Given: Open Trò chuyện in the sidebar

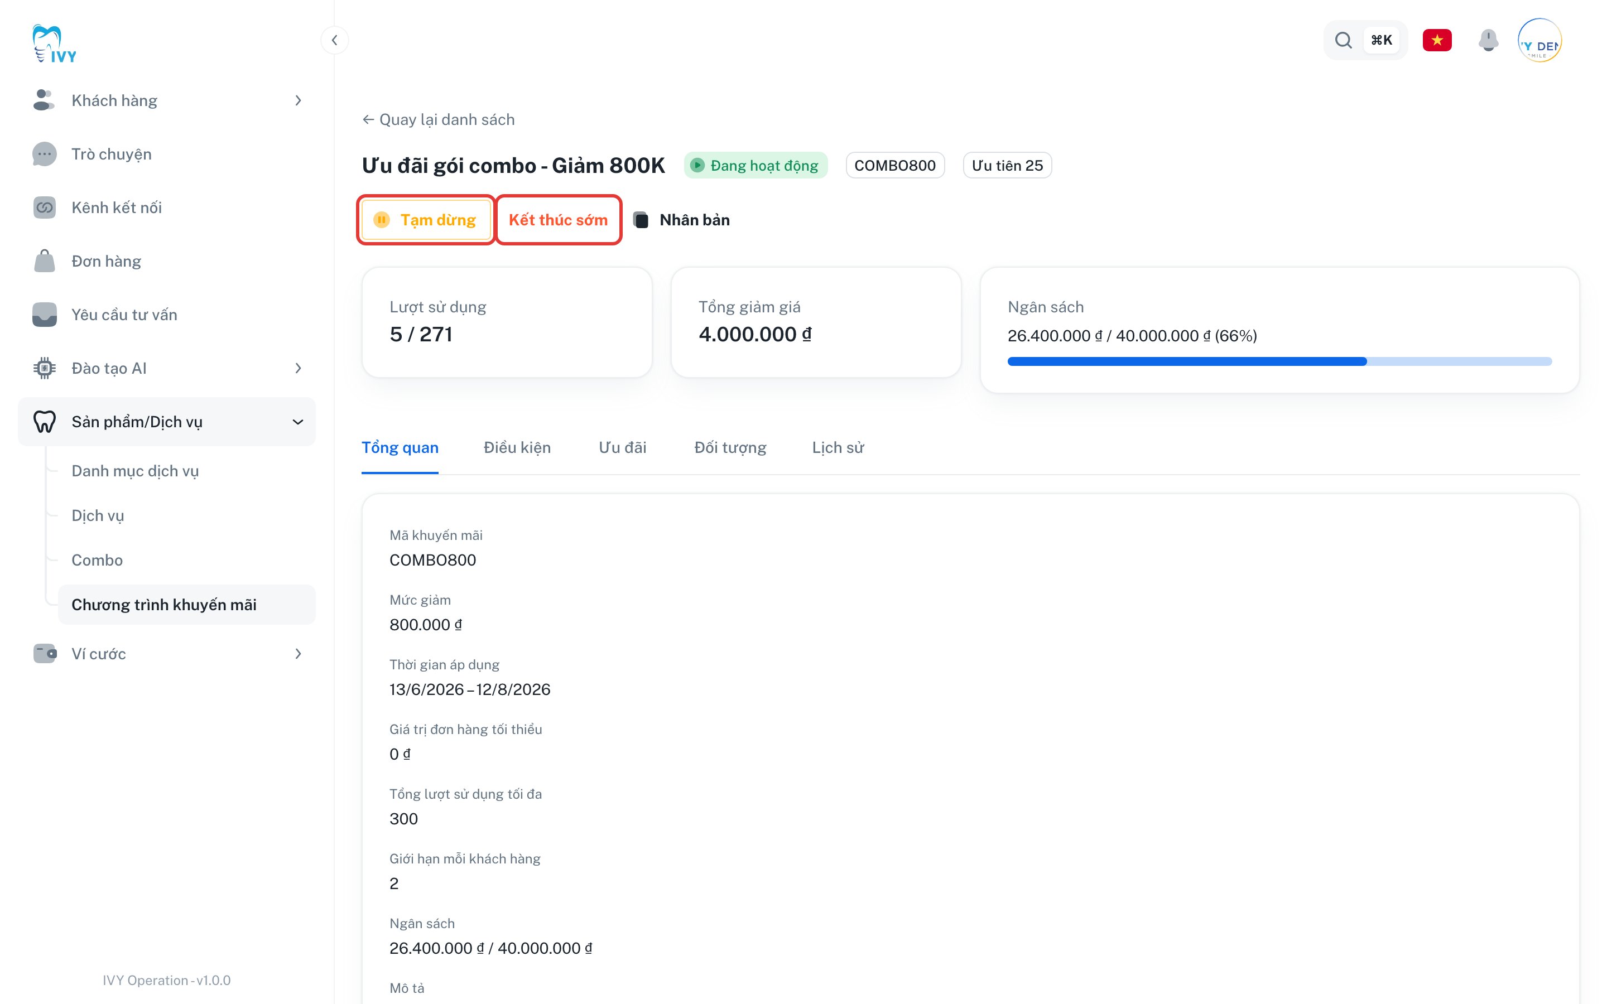Looking at the screenshot, I should (167, 154).
